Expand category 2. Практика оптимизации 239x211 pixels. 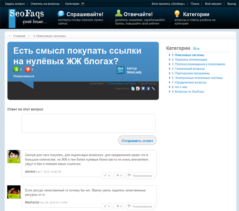pos(189,60)
